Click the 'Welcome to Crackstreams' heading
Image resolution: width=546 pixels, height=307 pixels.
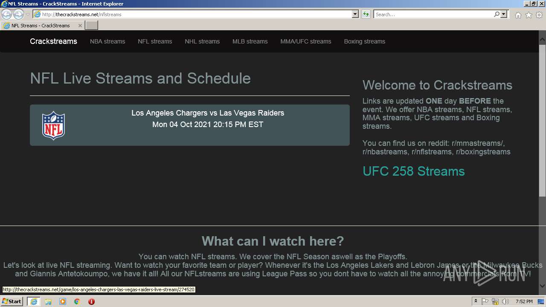437,85
